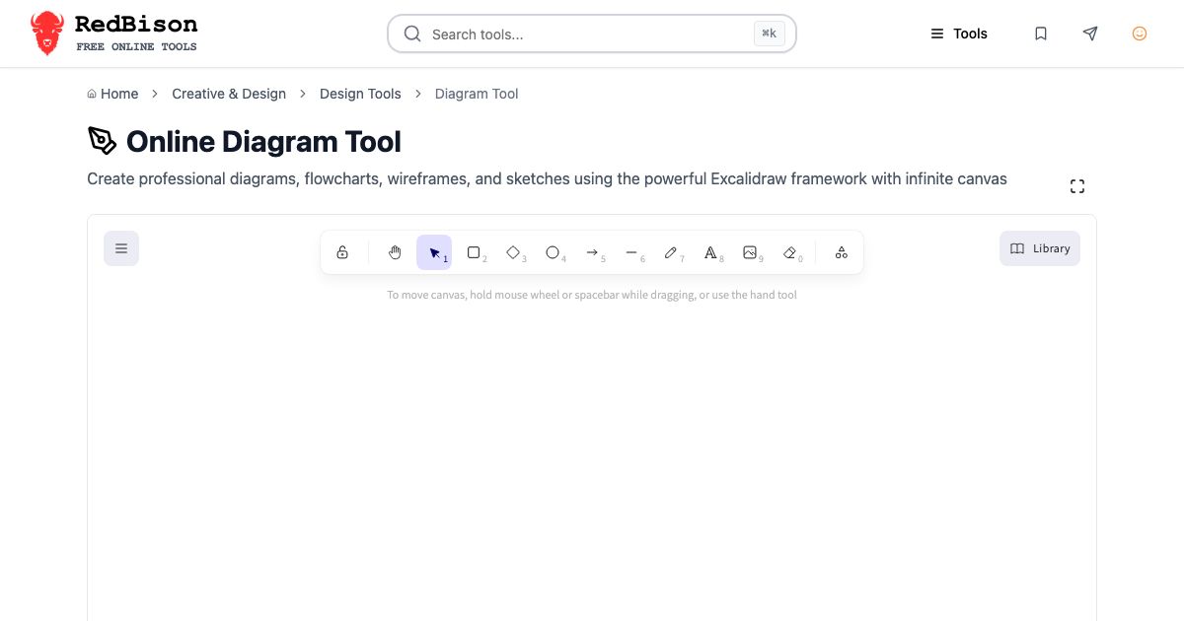Toggle the canvas lock tool
Screen dimensions: 1184x621
[x=342, y=252]
